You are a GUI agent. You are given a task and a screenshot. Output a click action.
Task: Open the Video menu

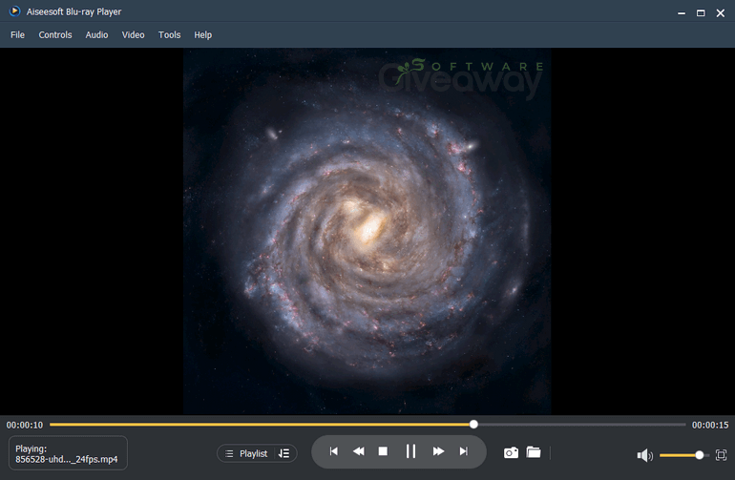[133, 35]
